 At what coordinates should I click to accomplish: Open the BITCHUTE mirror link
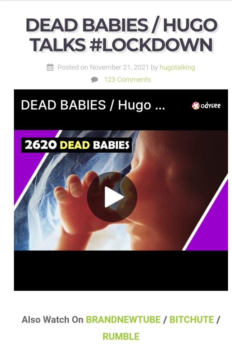191,320
